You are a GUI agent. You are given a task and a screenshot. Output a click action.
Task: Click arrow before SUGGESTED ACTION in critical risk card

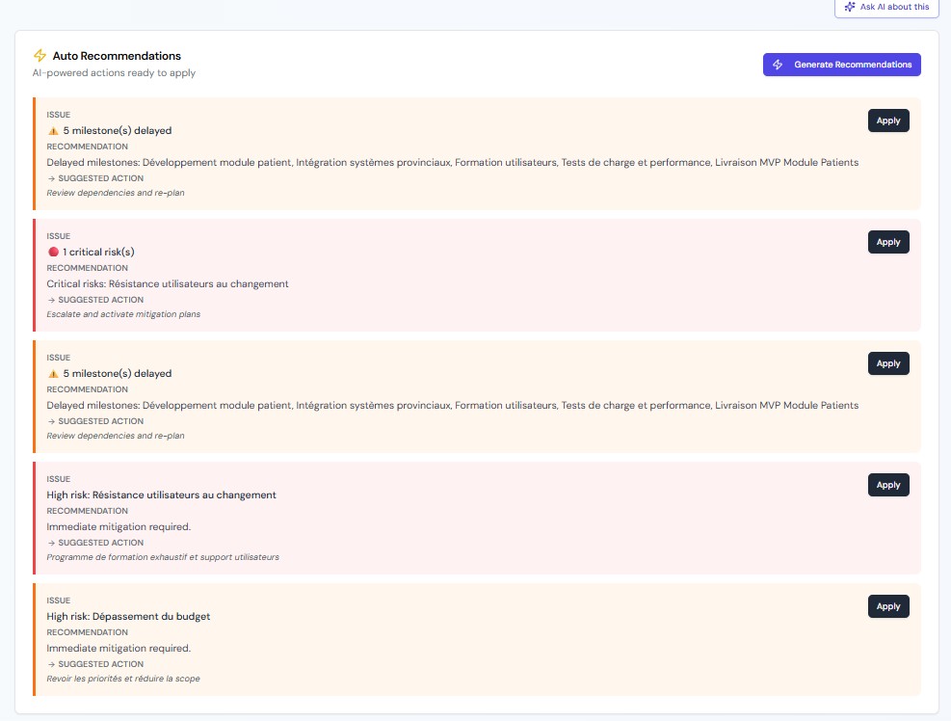pyautogui.click(x=51, y=300)
